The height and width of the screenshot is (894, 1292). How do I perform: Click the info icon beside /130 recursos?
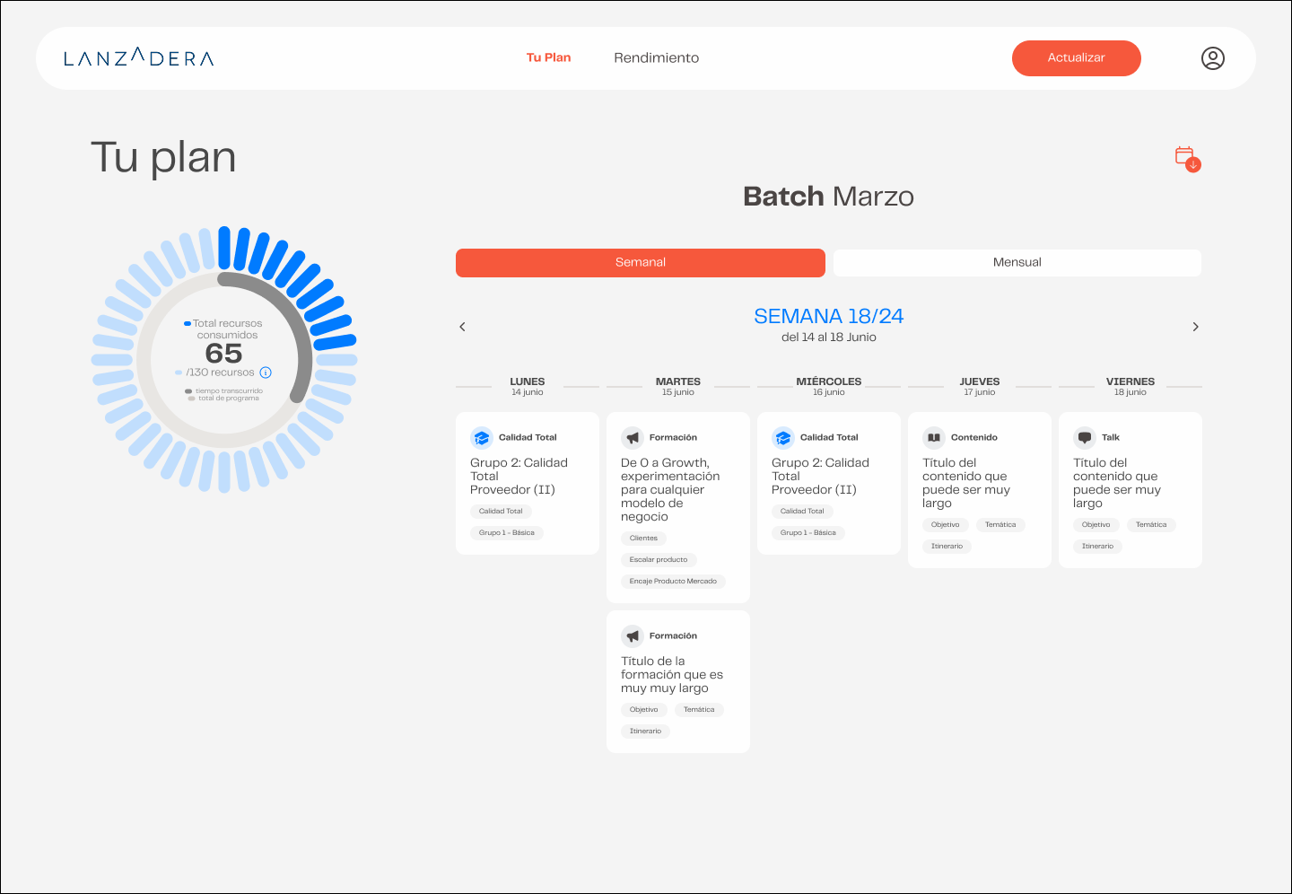266,372
